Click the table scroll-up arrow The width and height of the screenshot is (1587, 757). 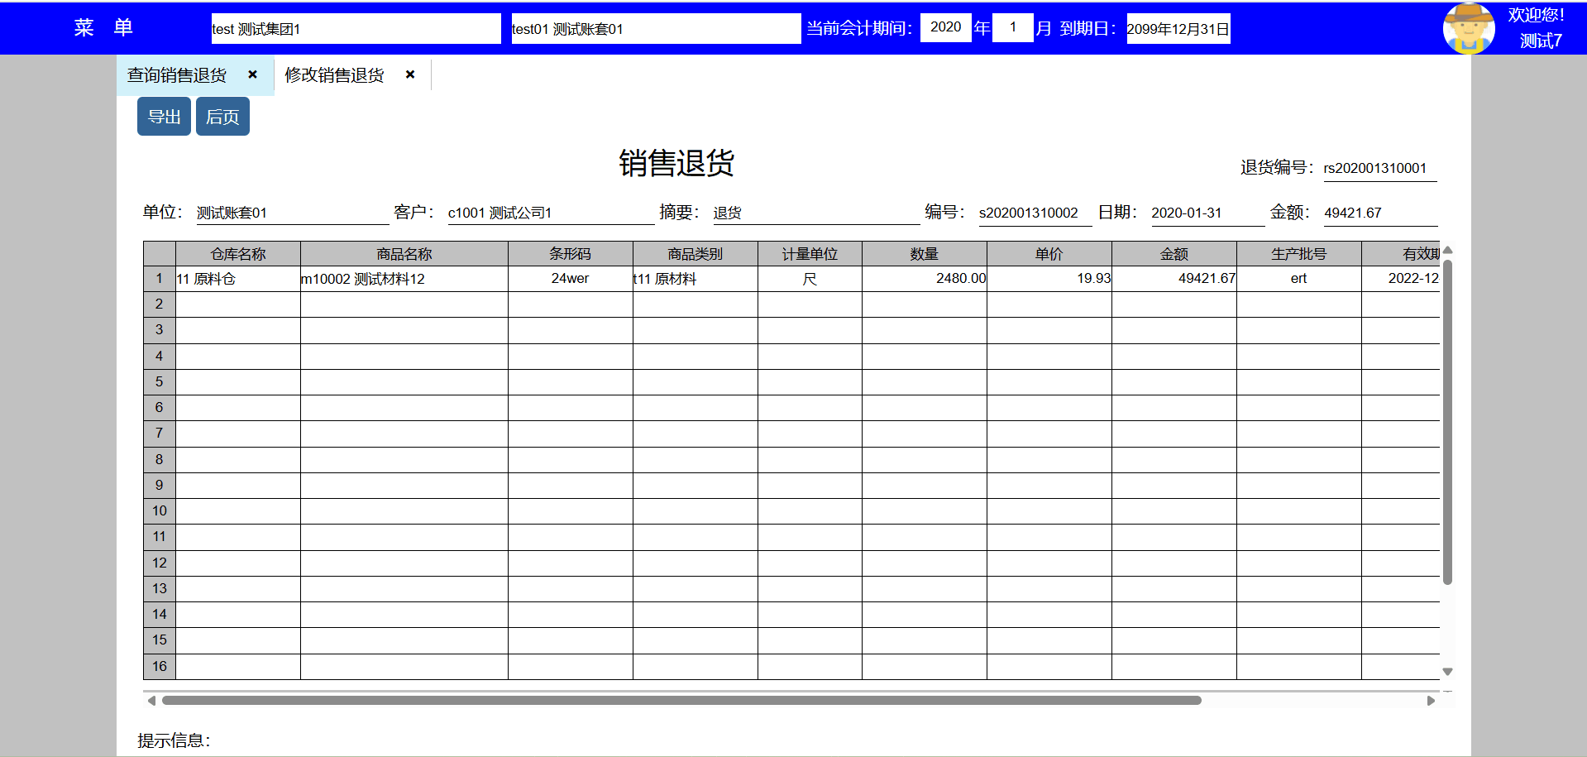point(1447,250)
